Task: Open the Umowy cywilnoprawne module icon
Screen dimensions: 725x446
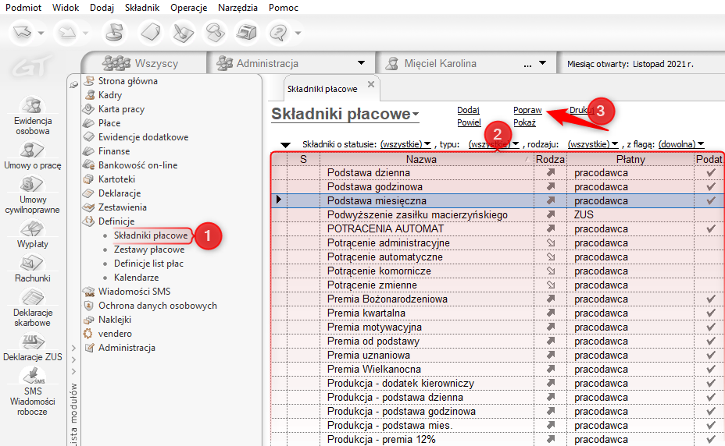Action: 32,184
